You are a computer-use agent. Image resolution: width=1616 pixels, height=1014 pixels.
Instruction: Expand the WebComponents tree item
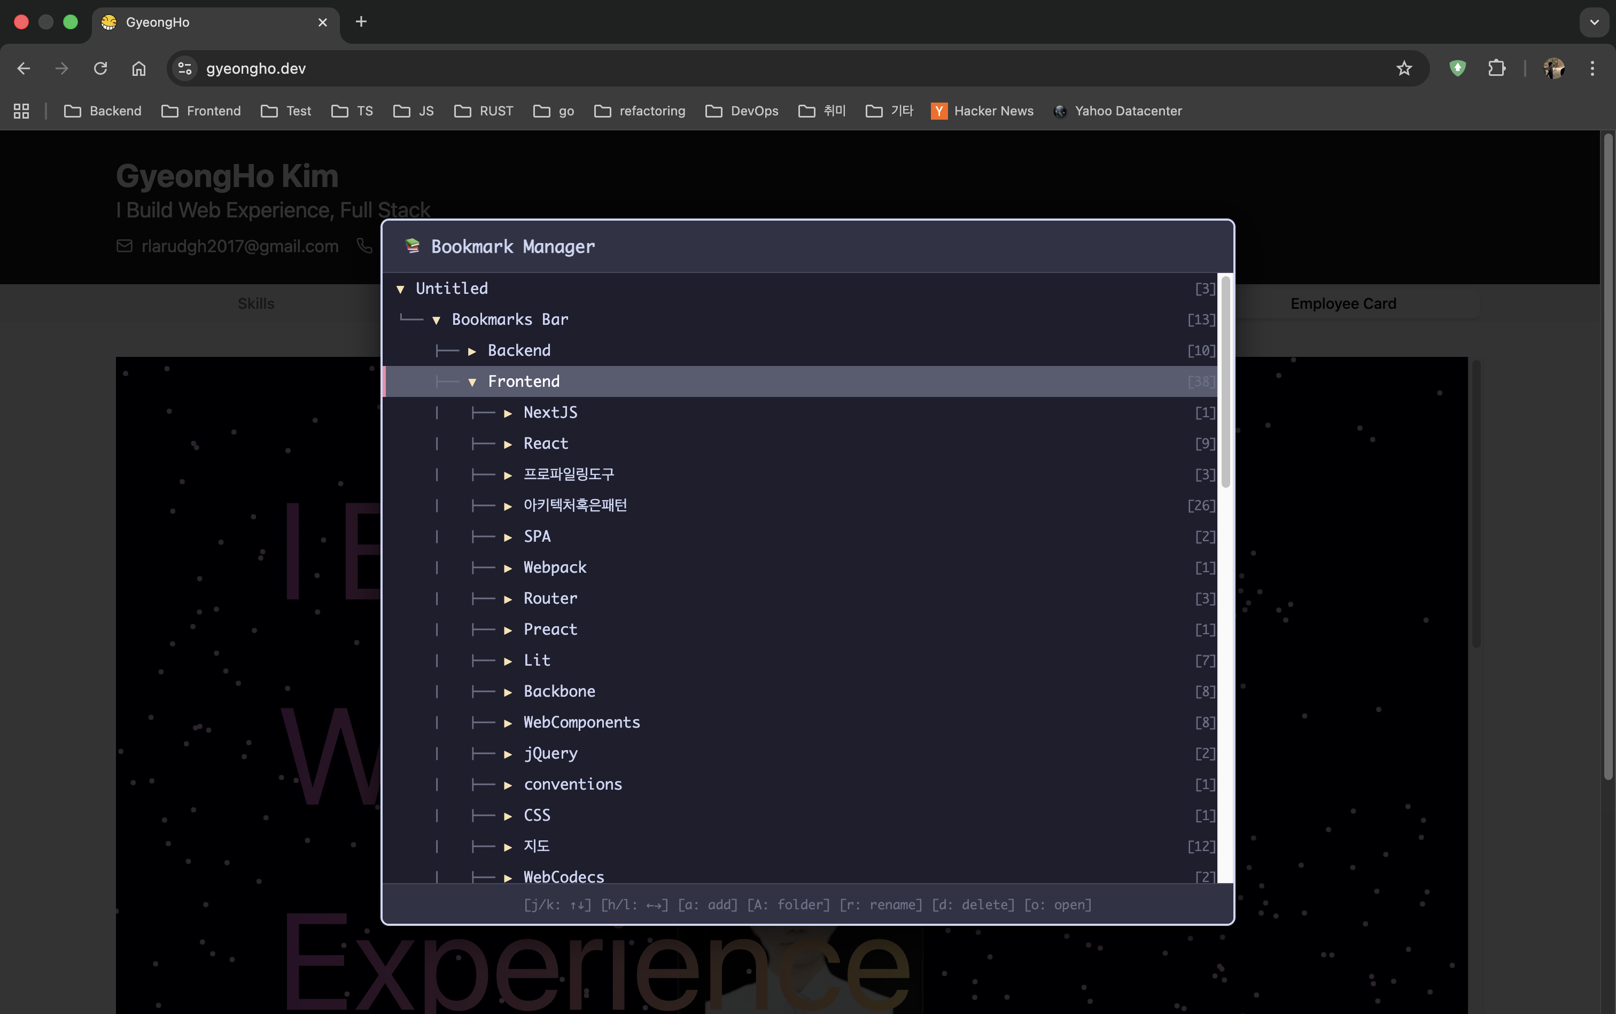click(508, 723)
